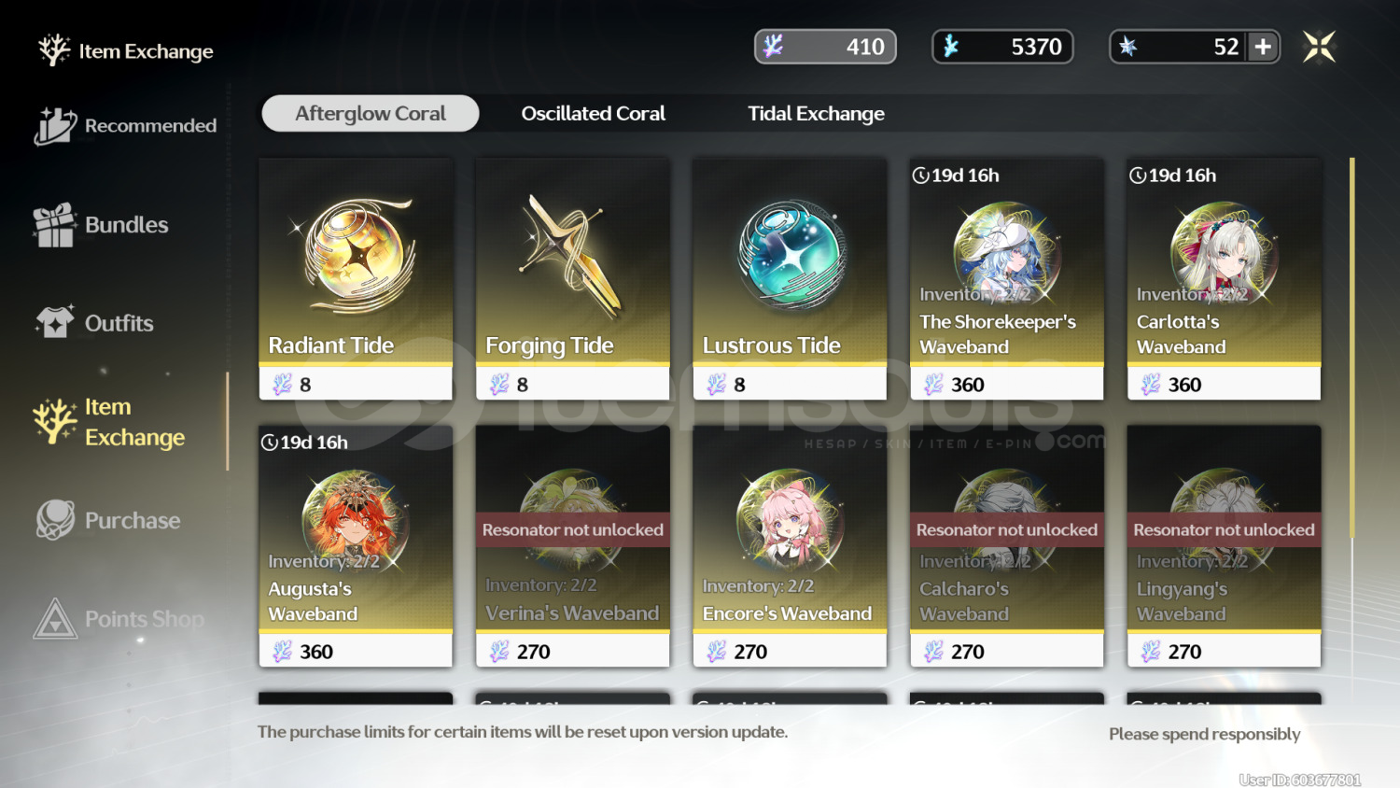The width and height of the screenshot is (1400, 788).
Task: Open the Recommended shop section
Action: coord(126,126)
